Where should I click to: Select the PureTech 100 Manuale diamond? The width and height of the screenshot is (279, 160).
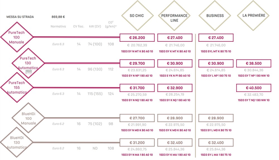(x=16, y=37)
